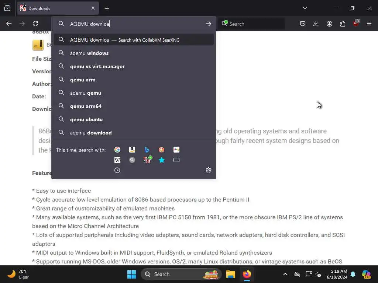
Task: Open the Pocket save button
Action: click(303, 24)
